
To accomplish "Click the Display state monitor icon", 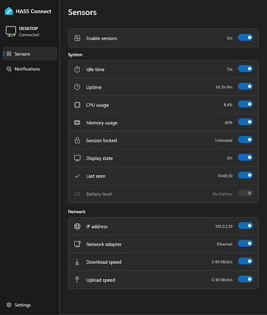I will [77, 158].
